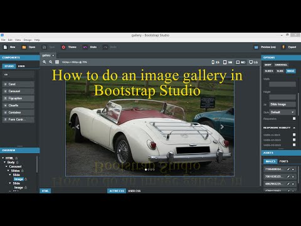Click lock icon beside Slides in overview

coord(22,171)
